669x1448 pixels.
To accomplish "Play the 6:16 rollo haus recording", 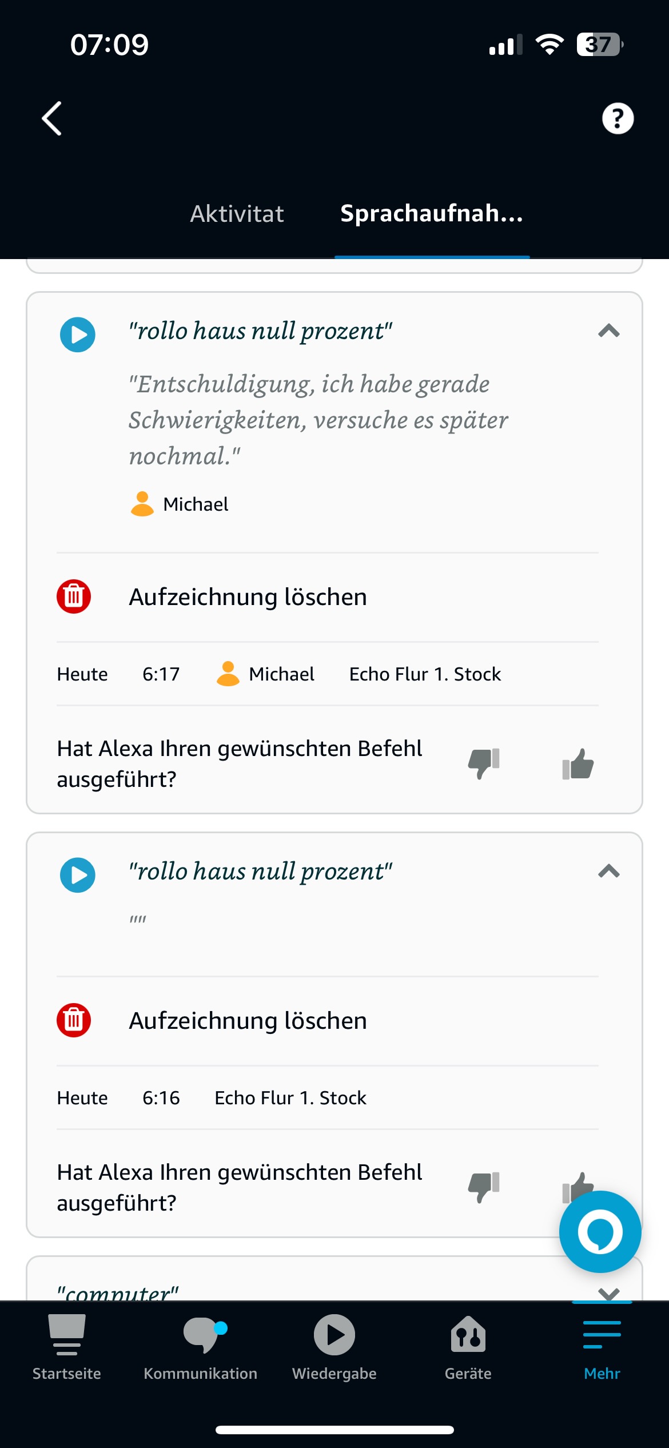I will pyautogui.click(x=78, y=875).
